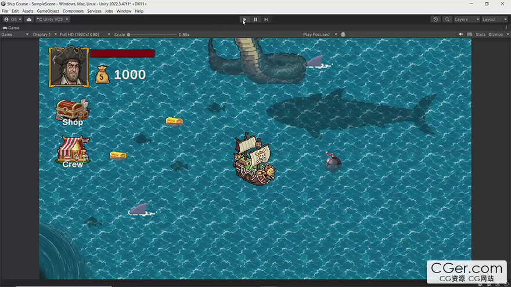Open the Play Focused dropdown
The image size is (511, 287).
[320, 34]
